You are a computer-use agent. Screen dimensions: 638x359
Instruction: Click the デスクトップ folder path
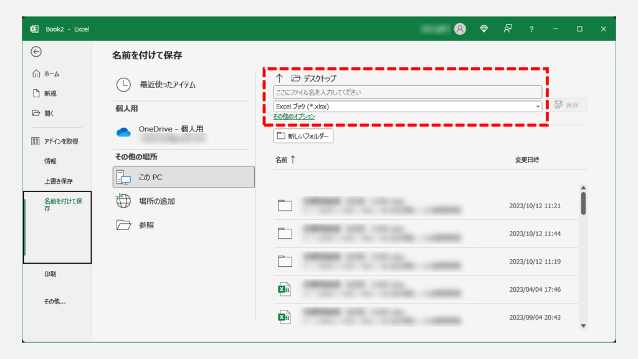click(314, 78)
